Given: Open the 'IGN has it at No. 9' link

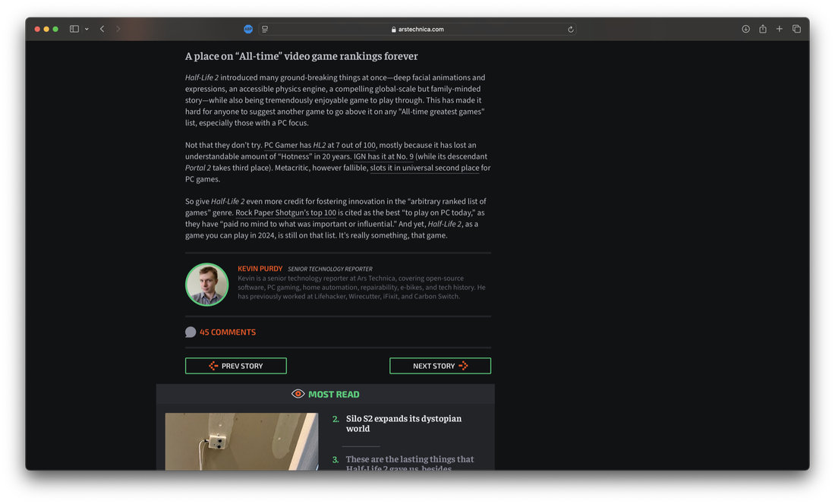Looking at the screenshot, I should coord(383,156).
